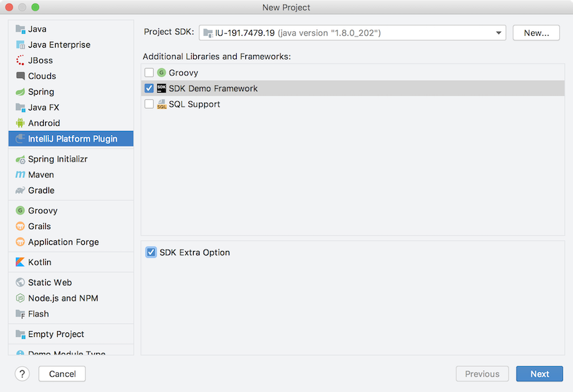Viewport: 573px width, 392px height.
Task: Click the Java FX folder icon
Action: point(20,107)
